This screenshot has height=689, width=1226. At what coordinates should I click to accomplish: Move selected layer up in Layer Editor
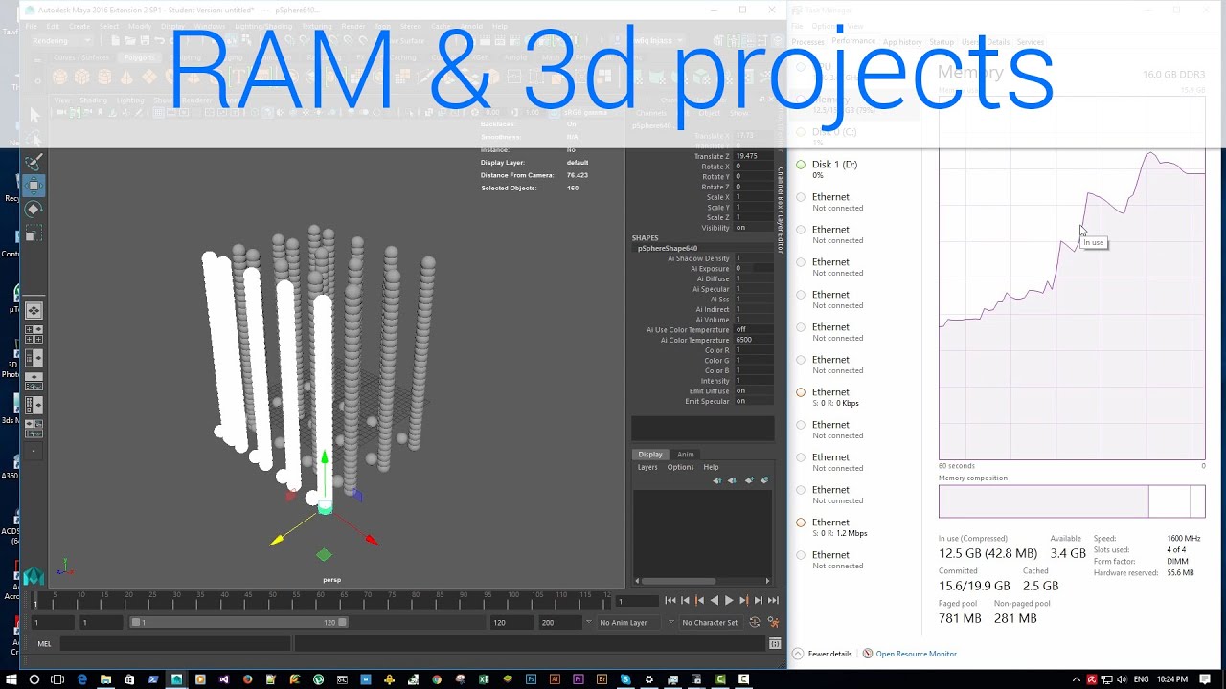click(x=716, y=480)
